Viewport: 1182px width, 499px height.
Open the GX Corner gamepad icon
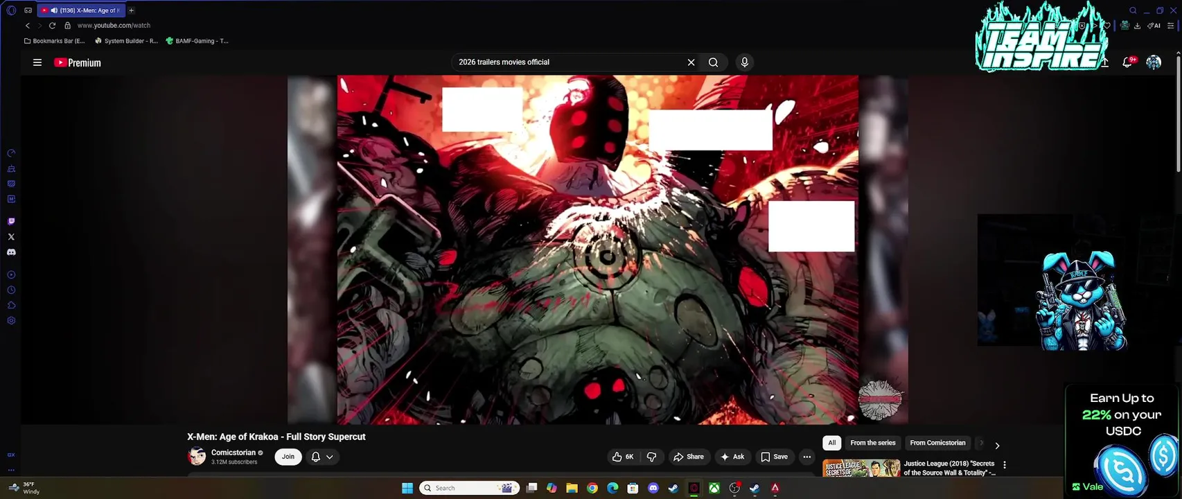click(28, 10)
